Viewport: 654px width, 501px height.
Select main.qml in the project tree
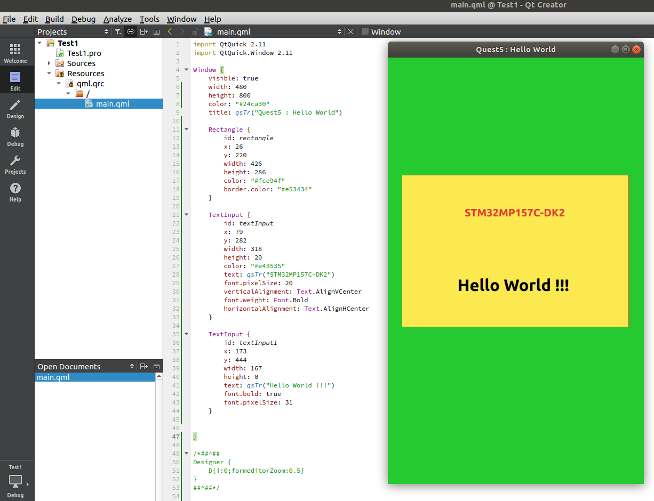pyautogui.click(x=113, y=104)
